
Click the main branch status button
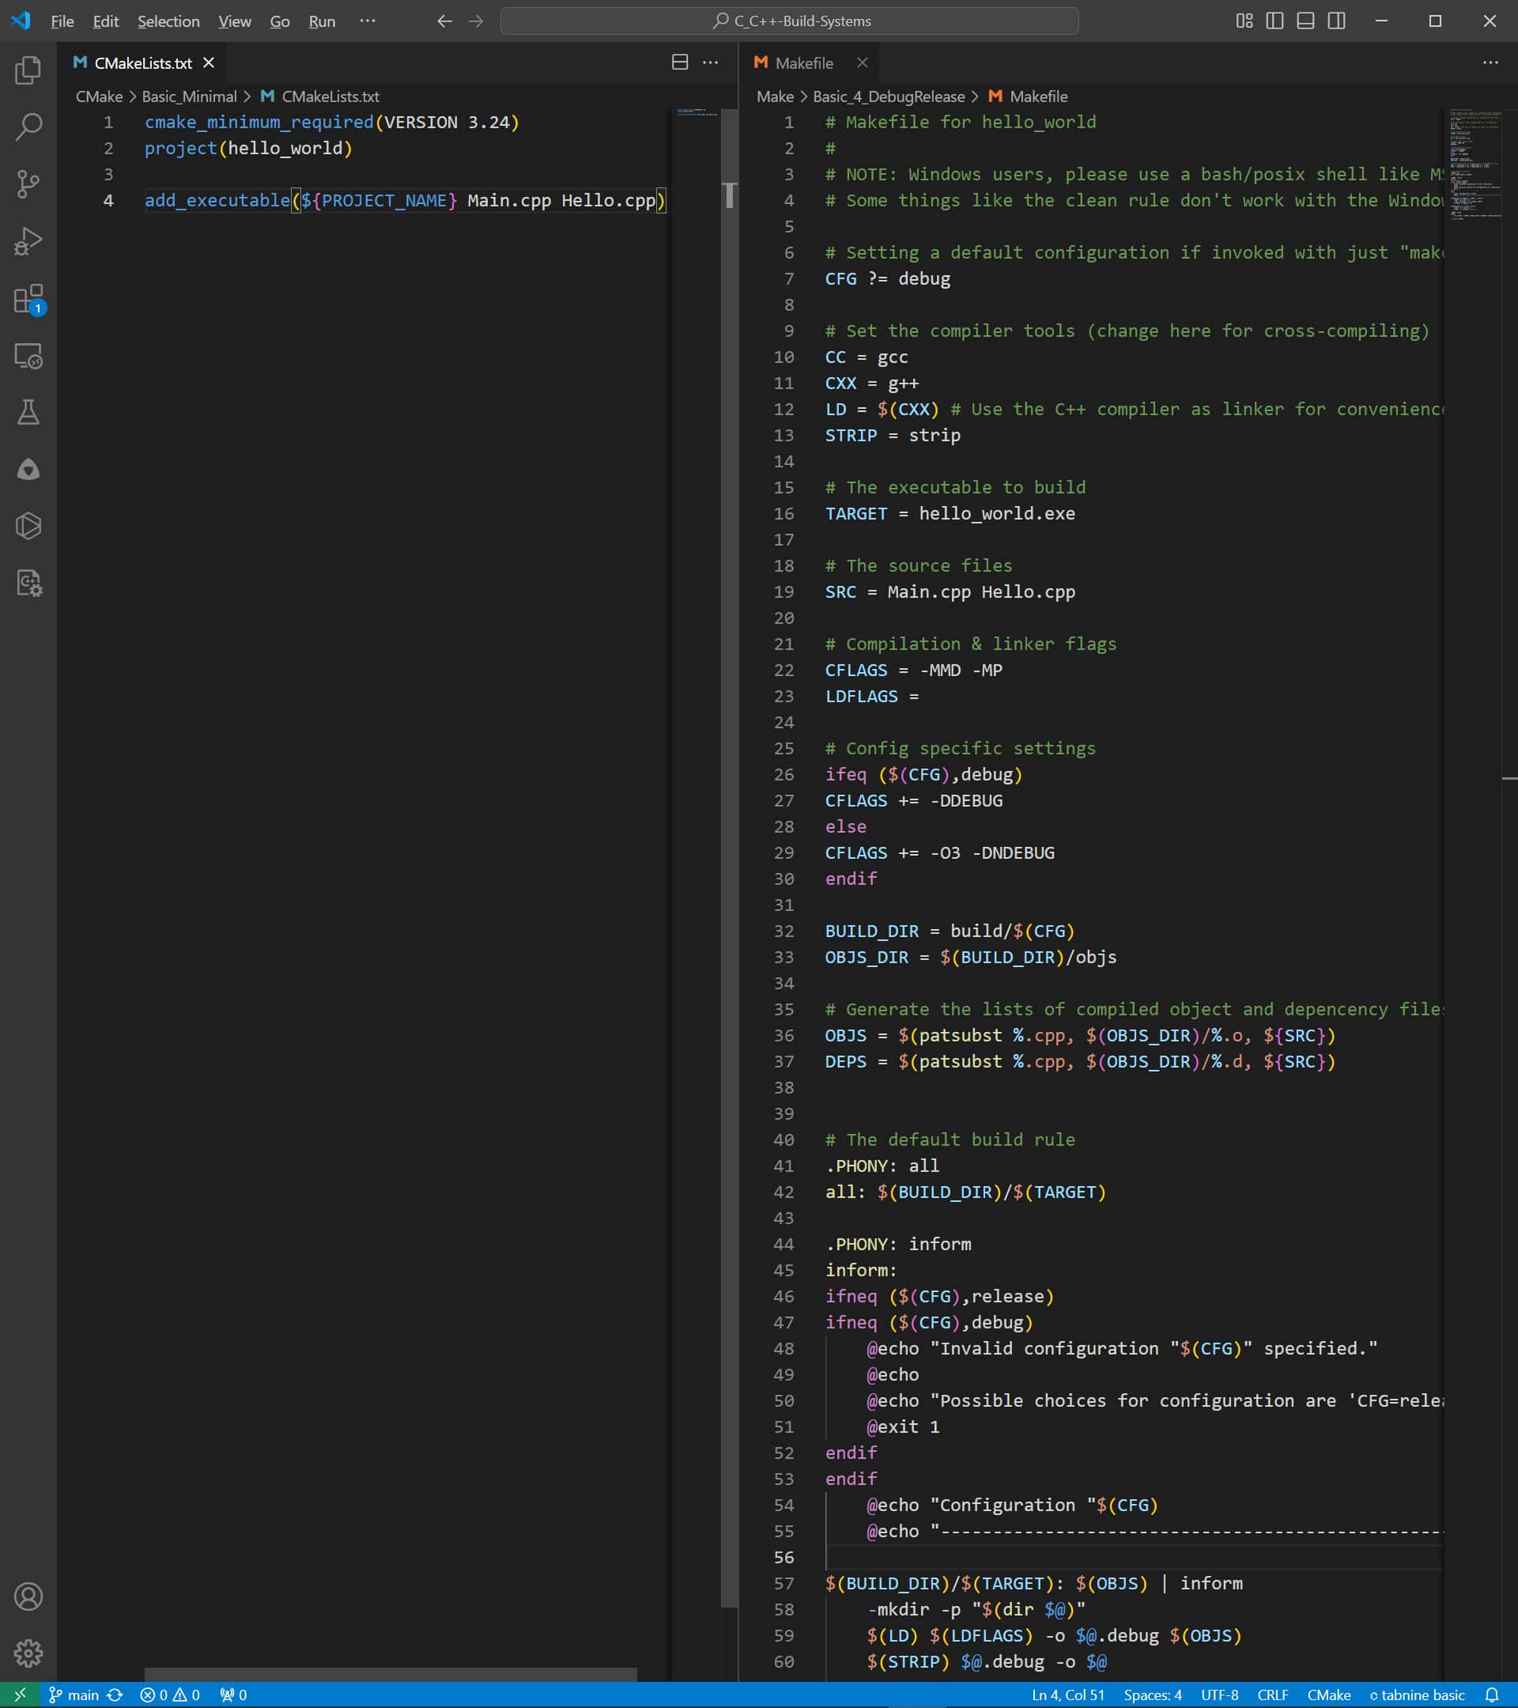tap(74, 1695)
